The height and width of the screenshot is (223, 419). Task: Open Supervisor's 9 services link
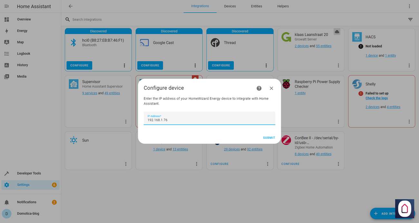90,93
